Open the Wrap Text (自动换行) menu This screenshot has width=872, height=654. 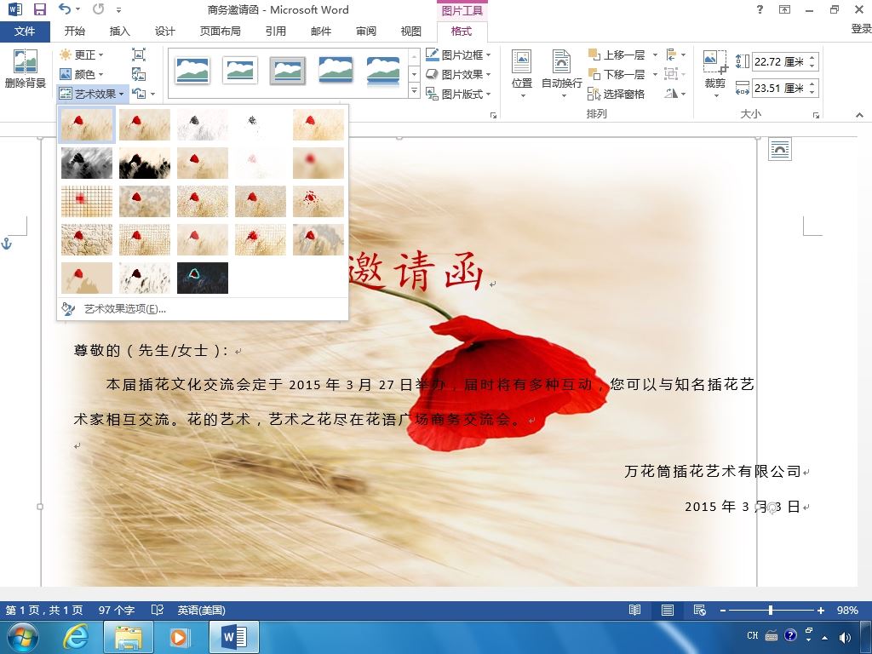(562, 74)
